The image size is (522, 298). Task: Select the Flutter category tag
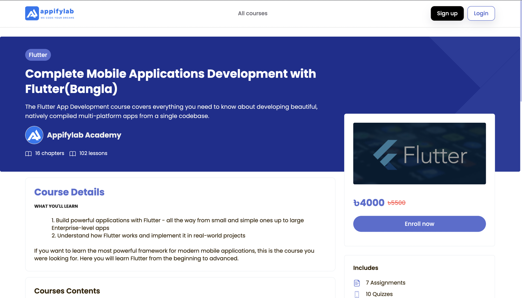(x=38, y=55)
